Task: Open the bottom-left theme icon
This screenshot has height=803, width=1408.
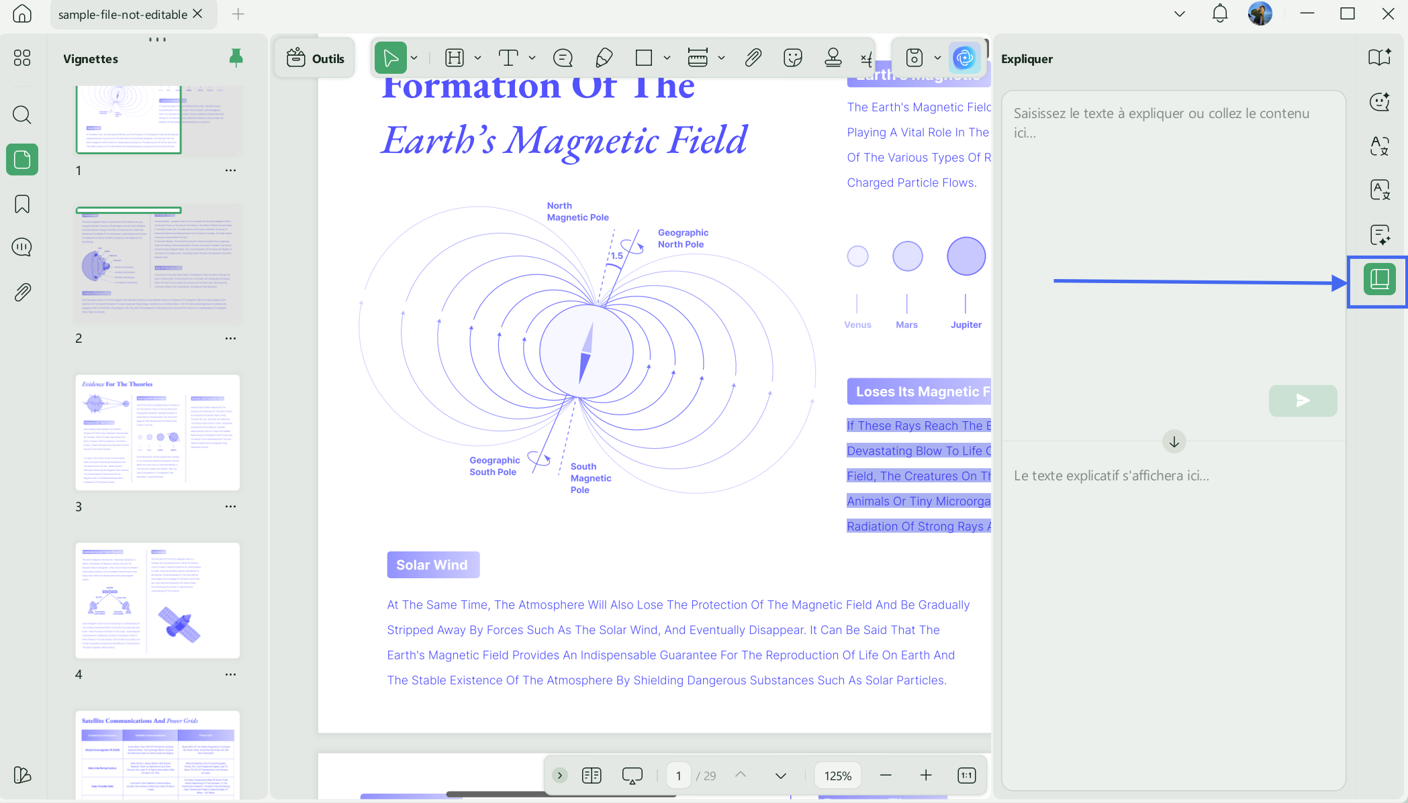Action: [x=22, y=775]
